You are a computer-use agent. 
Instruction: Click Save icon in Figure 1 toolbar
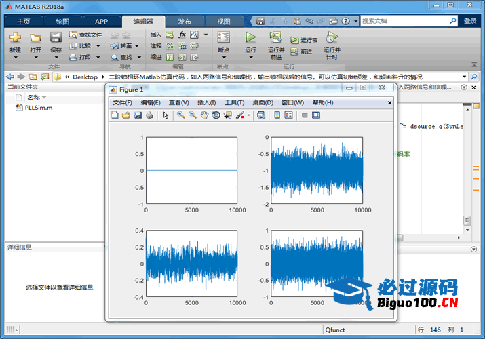[x=138, y=115]
